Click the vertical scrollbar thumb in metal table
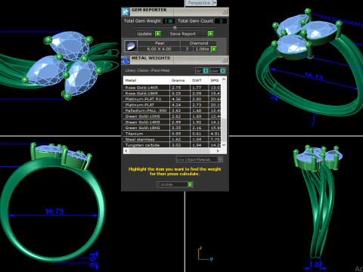The image size is (363, 272). (224, 130)
